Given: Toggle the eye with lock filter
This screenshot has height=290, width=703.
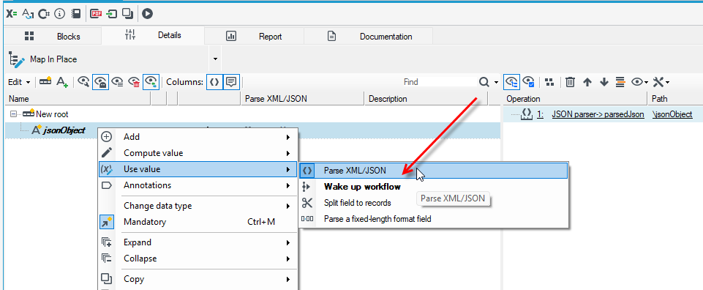Looking at the screenshot, I should [x=100, y=82].
